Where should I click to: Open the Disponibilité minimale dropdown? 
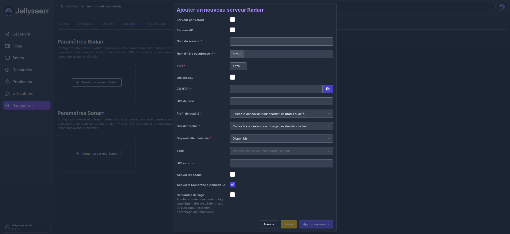click(281, 139)
